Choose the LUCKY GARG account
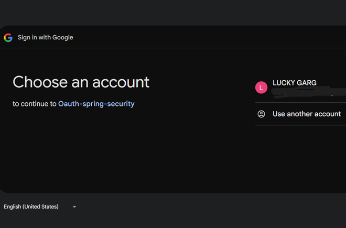Screen dimensions: 346x228 [300, 88]
